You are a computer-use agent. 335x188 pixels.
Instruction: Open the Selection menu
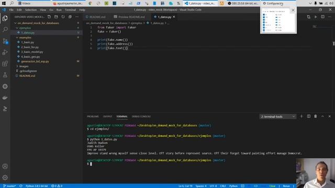point(31,10)
